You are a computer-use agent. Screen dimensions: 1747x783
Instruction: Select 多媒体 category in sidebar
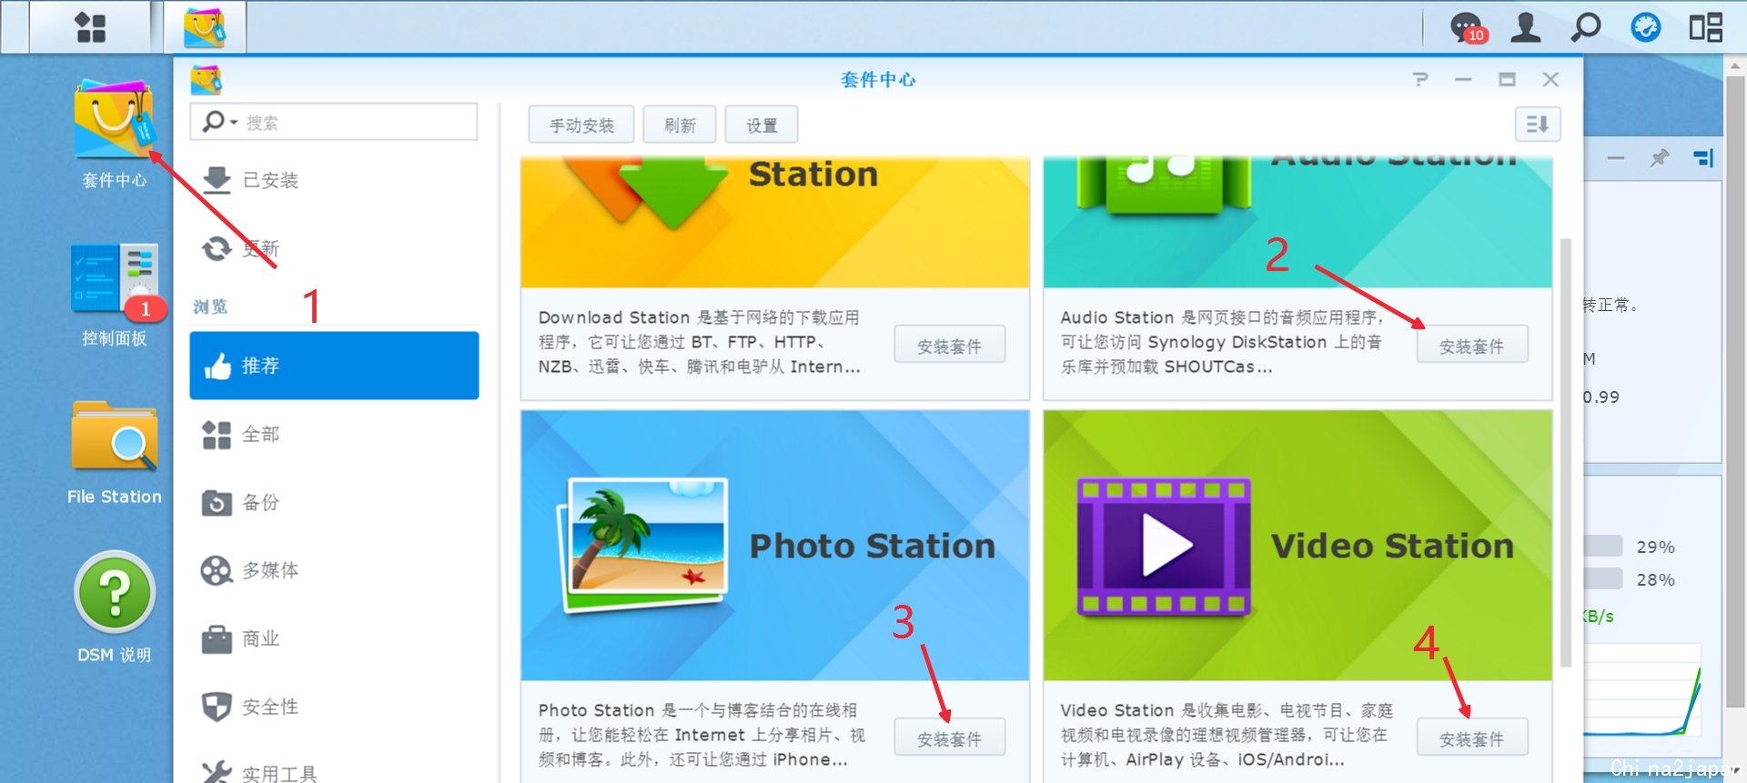coord(334,570)
